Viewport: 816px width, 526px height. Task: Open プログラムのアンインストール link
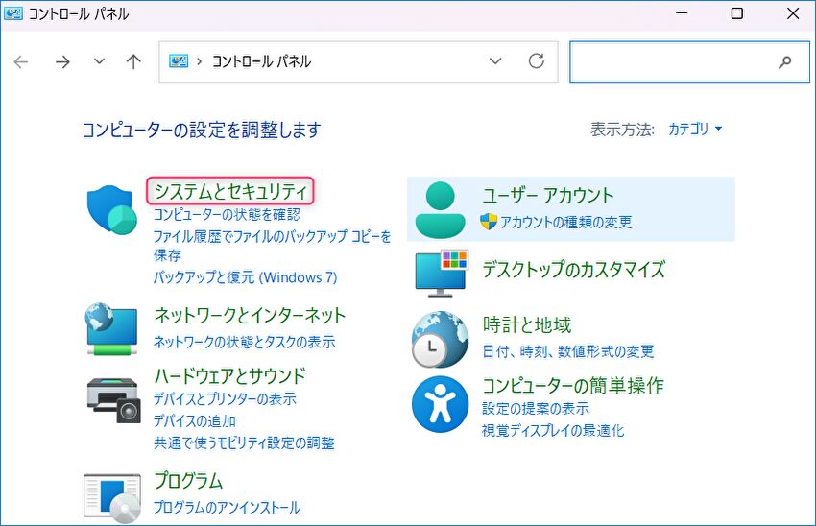[228, 507]
